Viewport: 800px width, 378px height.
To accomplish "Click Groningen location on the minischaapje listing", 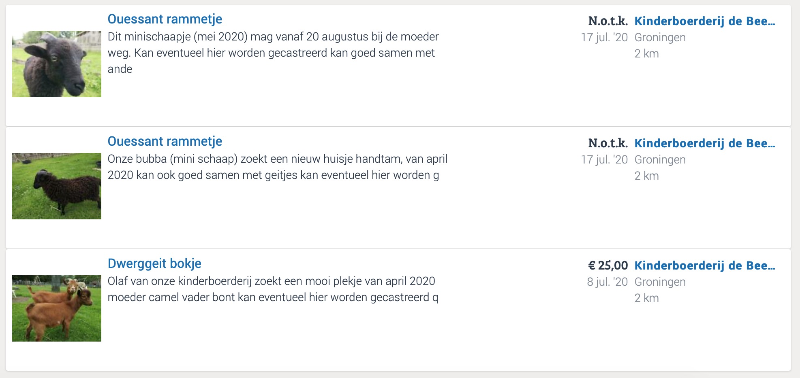I will pos(660,37).
